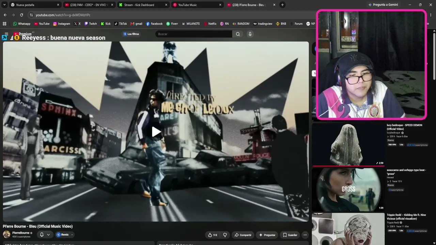Screen dimensions: 436x245
Task: Close the YouTube Music tab
Action: (x=220, y=5)
